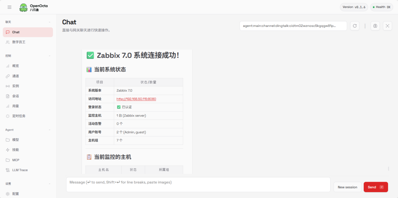Click the red Send button
The image size is (398, 198).
click(x=376, y=187)
